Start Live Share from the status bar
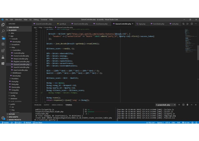This screenshot has height=141, width=199. click(x=38, y=122)
